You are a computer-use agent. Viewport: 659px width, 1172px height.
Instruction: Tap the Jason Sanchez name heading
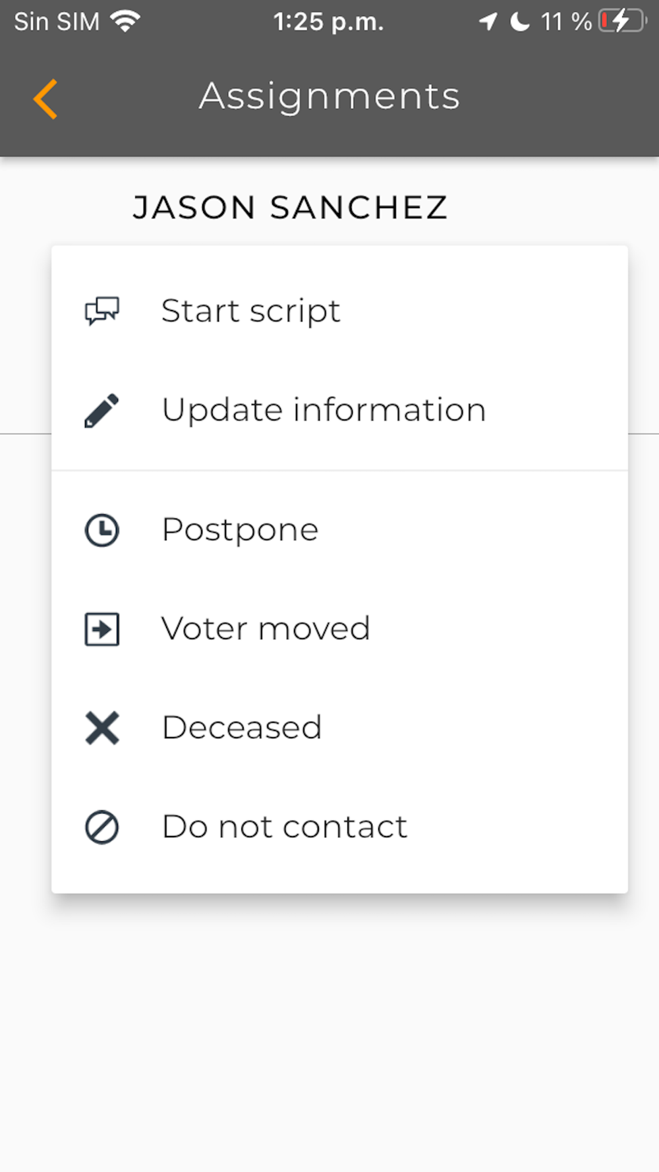click(x=290, y=208)
